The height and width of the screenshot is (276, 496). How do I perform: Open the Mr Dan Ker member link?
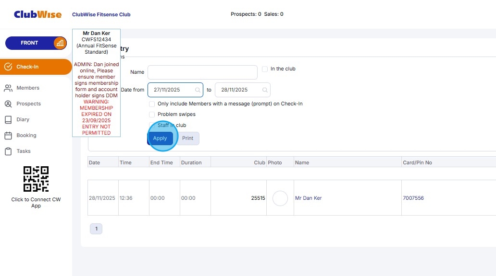tap(308, 198)
